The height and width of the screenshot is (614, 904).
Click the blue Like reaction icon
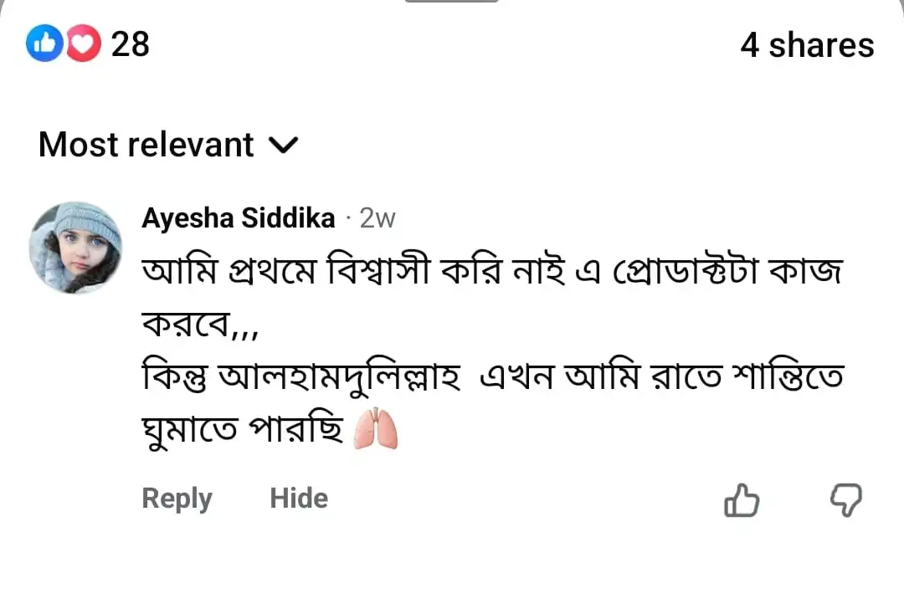[x=44, y=43]
